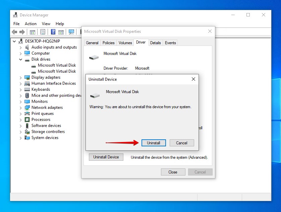Viewport: 281px width, 212px height.
Task: Click the Monitors category icon
Action: point(27,101)
